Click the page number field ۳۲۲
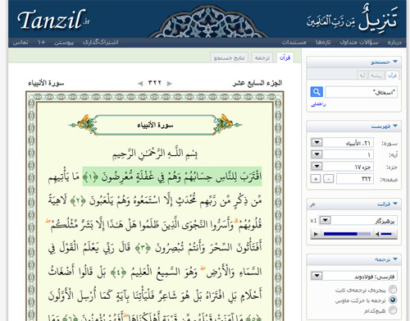The image size is (410, 321). click(x=355, y=179)
